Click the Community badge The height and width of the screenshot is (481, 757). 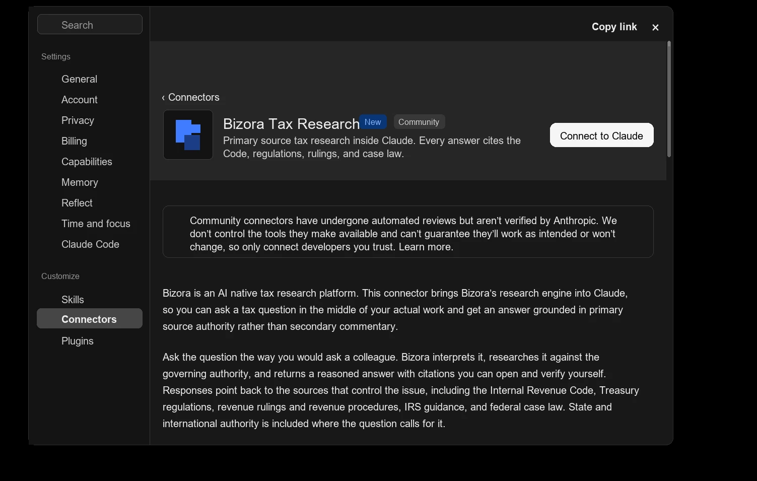pos(419,122)
